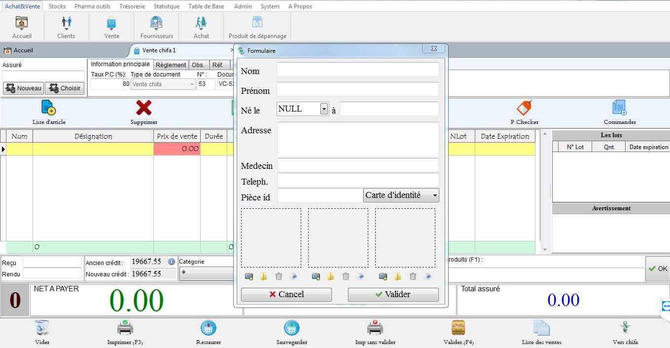Screen dimensions: 670x348
Task: Expand the Type de document dropdown
Action: tap(192, 84)
